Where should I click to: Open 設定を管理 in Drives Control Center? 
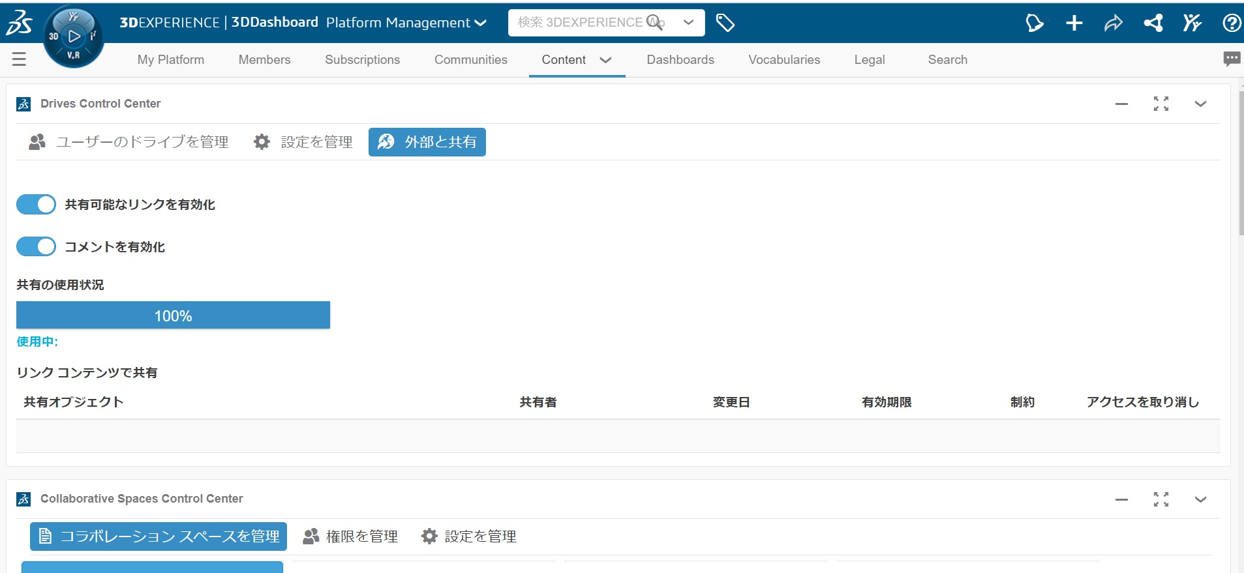(x=303, y=142)
